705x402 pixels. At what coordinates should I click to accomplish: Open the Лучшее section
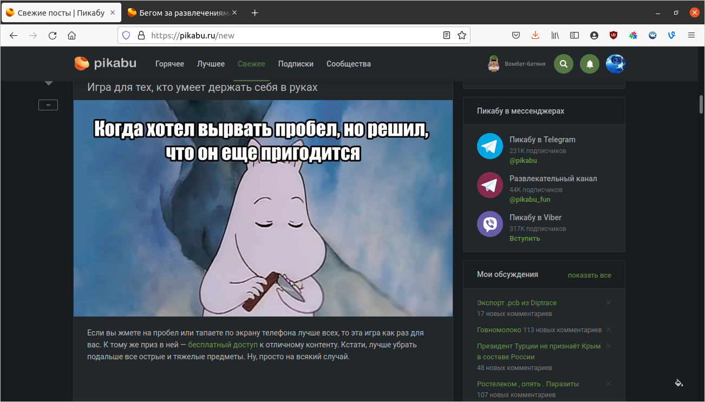211,64
